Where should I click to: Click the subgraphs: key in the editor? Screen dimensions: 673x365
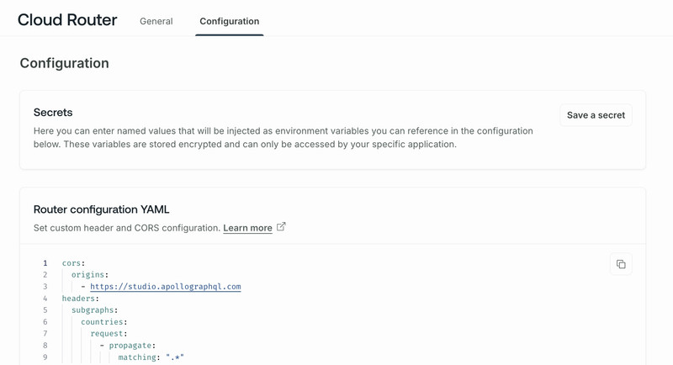point(94,310)
